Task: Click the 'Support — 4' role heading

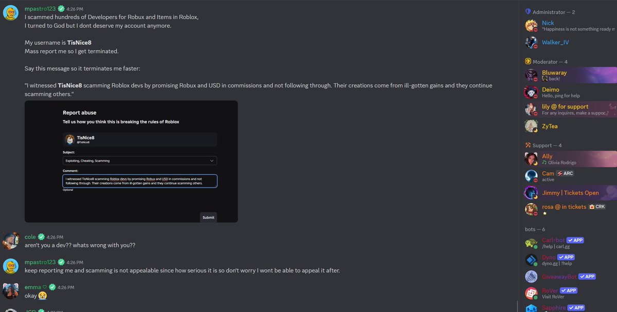Action: 547,145
